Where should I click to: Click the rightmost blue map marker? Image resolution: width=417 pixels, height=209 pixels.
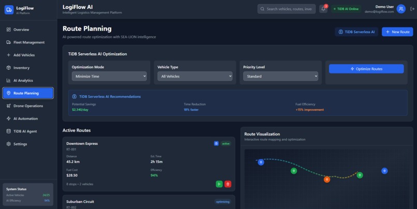(384, 171)
